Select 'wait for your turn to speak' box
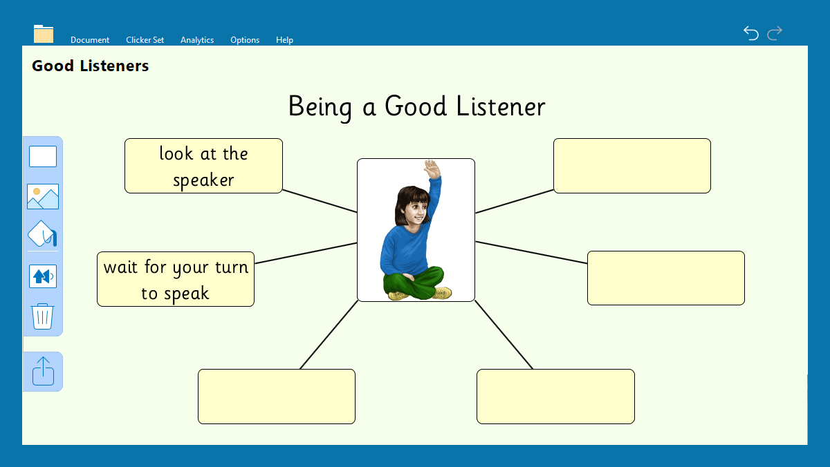The height and width of the screenshot is (467, 830). click(176, 279)
